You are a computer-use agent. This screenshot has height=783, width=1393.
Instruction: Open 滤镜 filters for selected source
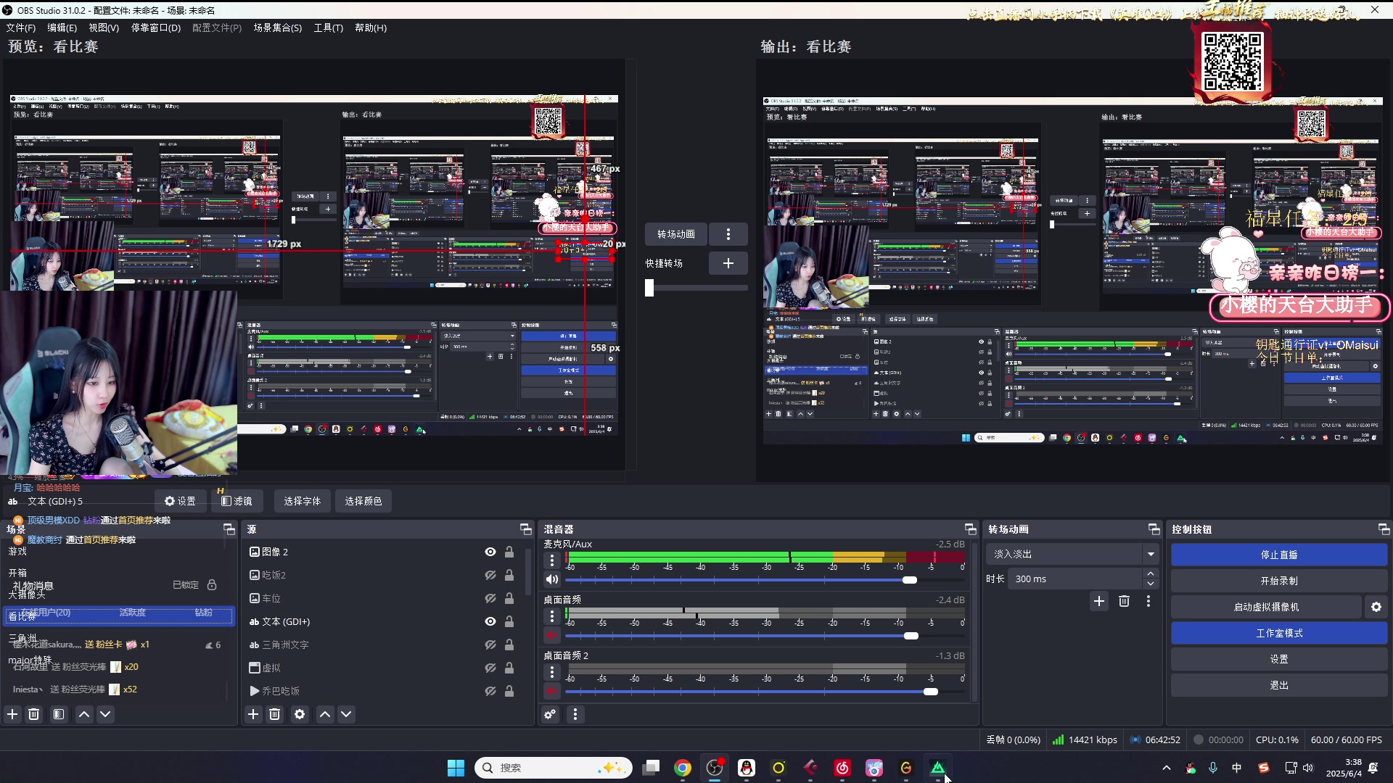point(237,501)
